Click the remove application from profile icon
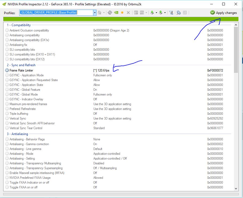The width and height of the screenshot is (243, 198). [142, 13]
